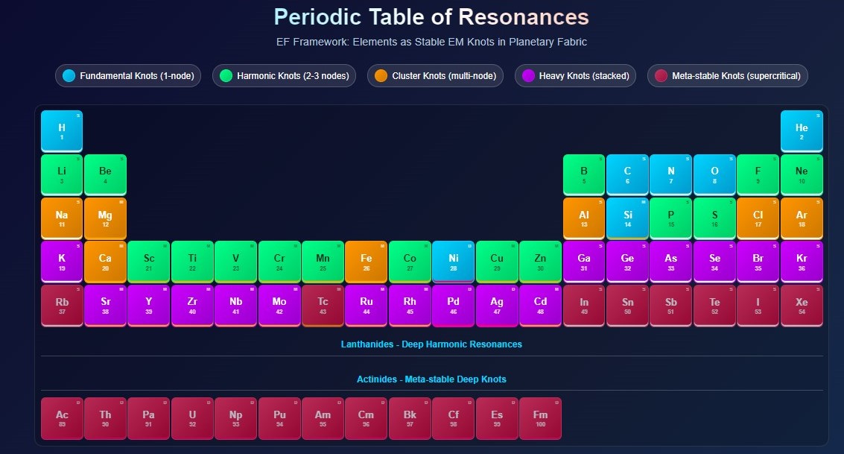The width and height of the screenshot is (844, 454).
Task: Click the Meta-stable Knots (supercritical) legend pill
Action: click(728, 76)
